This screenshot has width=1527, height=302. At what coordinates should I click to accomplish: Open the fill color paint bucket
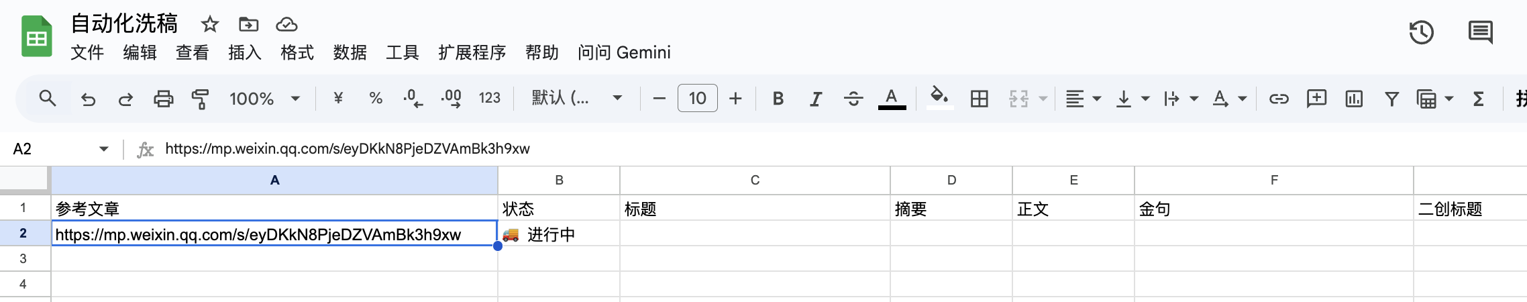click(939, 98)
